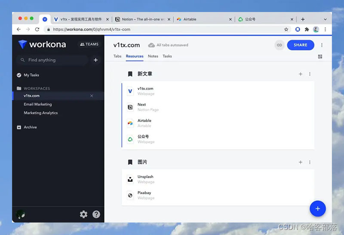Screen dimensions: 344x235
Task: Click the green icon beside 公众号 resource
Action: tap(130, 139)
